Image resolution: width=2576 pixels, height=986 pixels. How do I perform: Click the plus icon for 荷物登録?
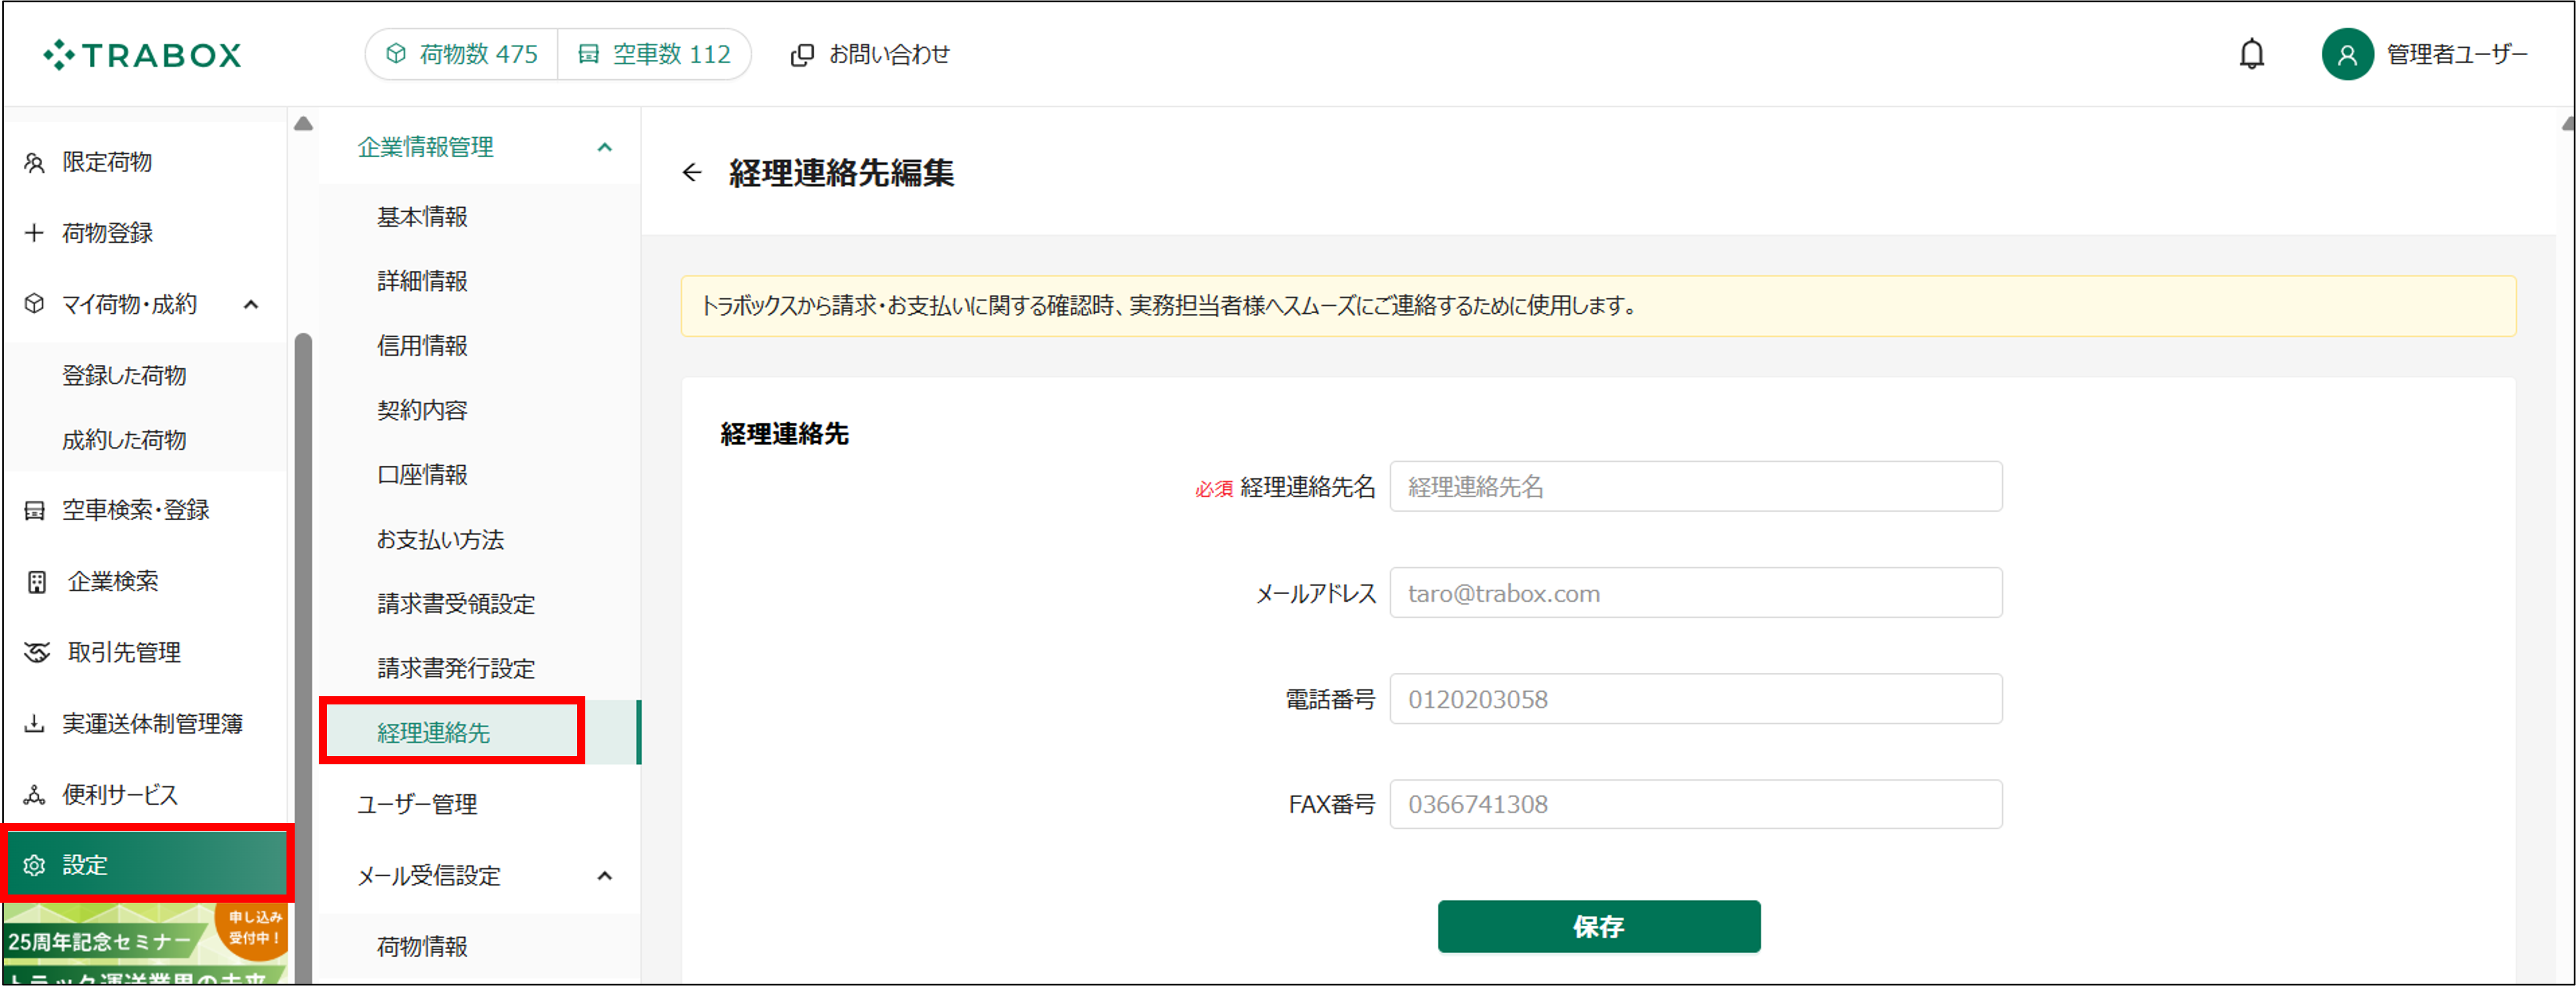click(34, 233)
